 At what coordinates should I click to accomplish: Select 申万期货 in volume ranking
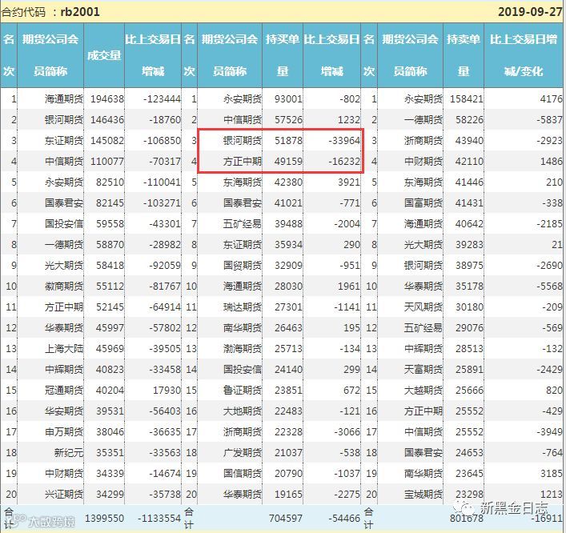(x=64, y=432)
